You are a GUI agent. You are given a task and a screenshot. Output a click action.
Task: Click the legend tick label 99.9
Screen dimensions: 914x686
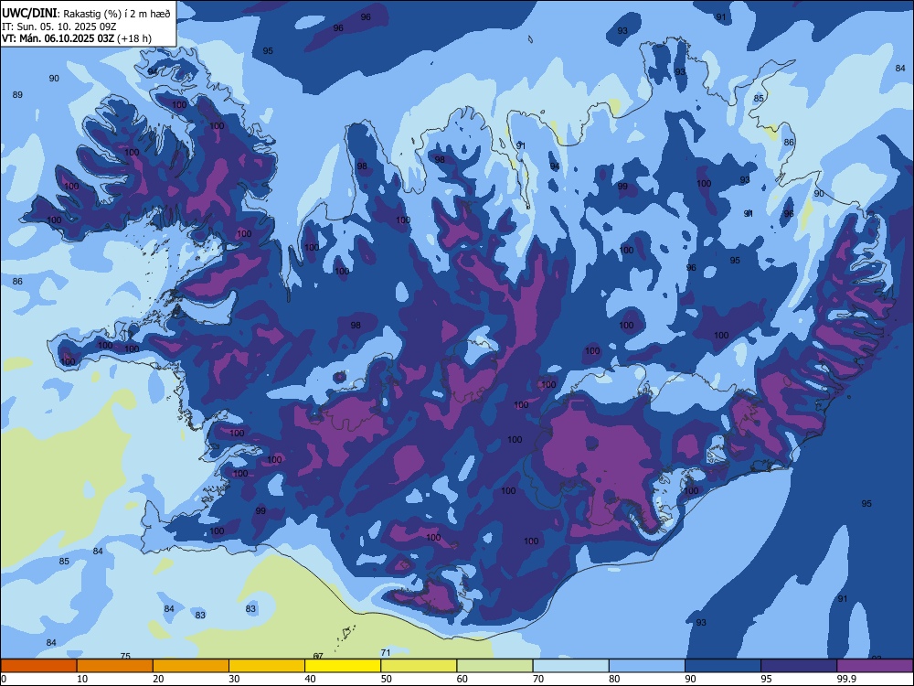coord(846,679)
